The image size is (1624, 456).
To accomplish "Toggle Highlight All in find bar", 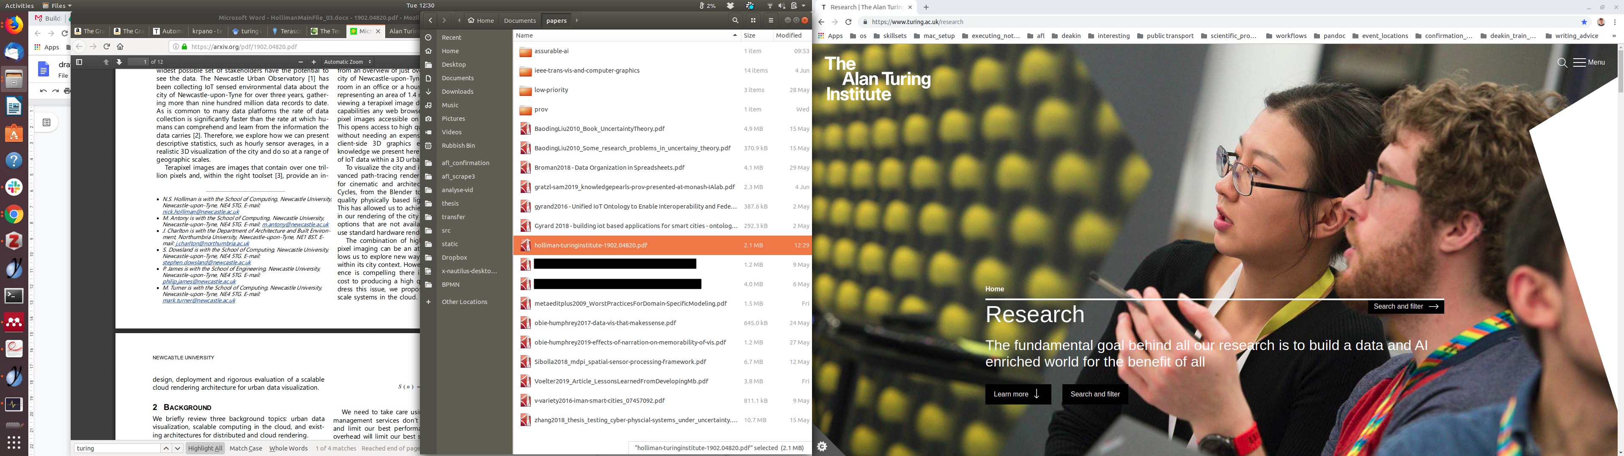I will pos(206,448).
